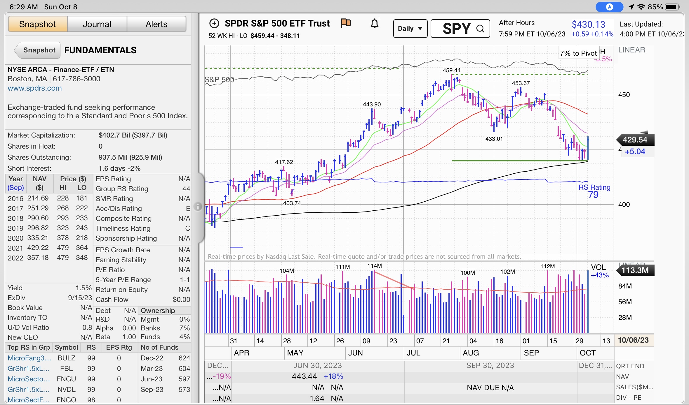Tap the 113.3M volume marker
This screenshot has width=689, height=405.
click(635, 270)
